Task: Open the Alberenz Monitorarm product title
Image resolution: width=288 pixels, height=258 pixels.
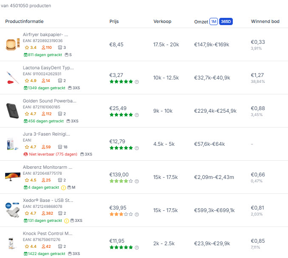Action: [48, 167]
